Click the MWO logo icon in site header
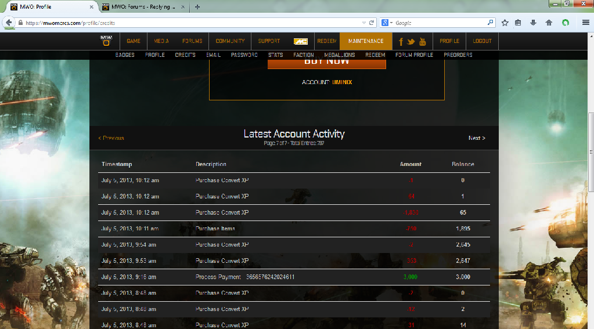Screen dimensions: 594x329 (106, 41)
